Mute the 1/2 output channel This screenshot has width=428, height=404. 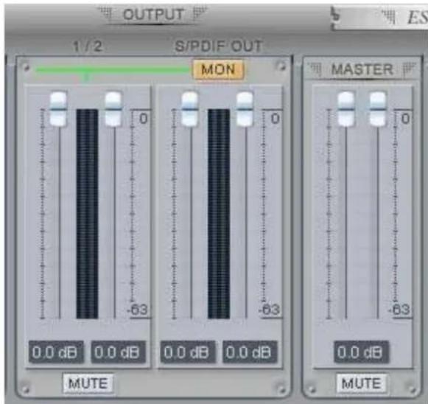pyautogui.click(x=88, y=383)
